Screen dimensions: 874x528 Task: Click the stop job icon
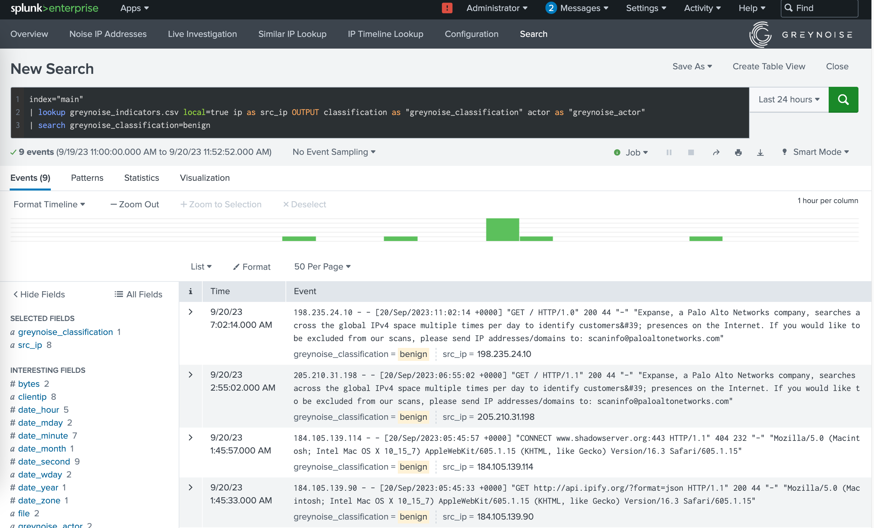click(690, 152)
